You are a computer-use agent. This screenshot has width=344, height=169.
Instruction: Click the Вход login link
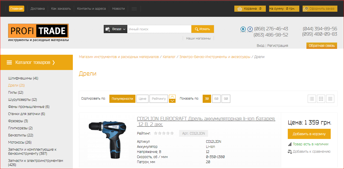point(260,46)
